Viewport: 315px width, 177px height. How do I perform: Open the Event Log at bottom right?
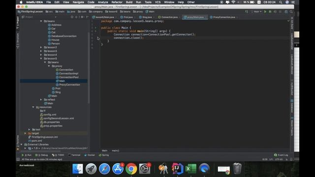click(281, 155)
